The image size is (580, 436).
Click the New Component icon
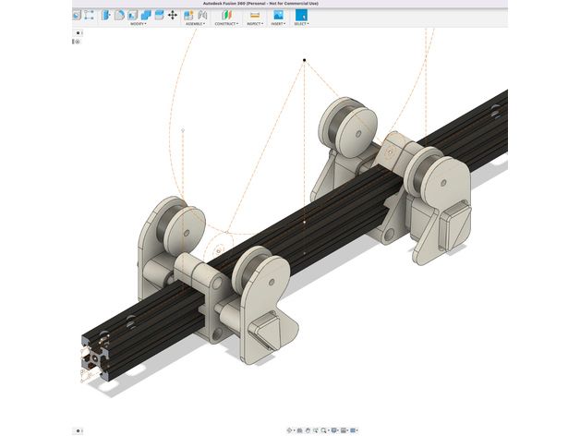click(189, 16)
